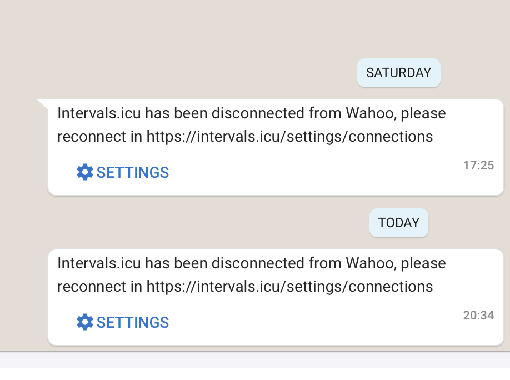Click the gear icon in today's message

click(x=84, y=322)
